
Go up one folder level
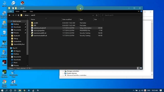18,15
